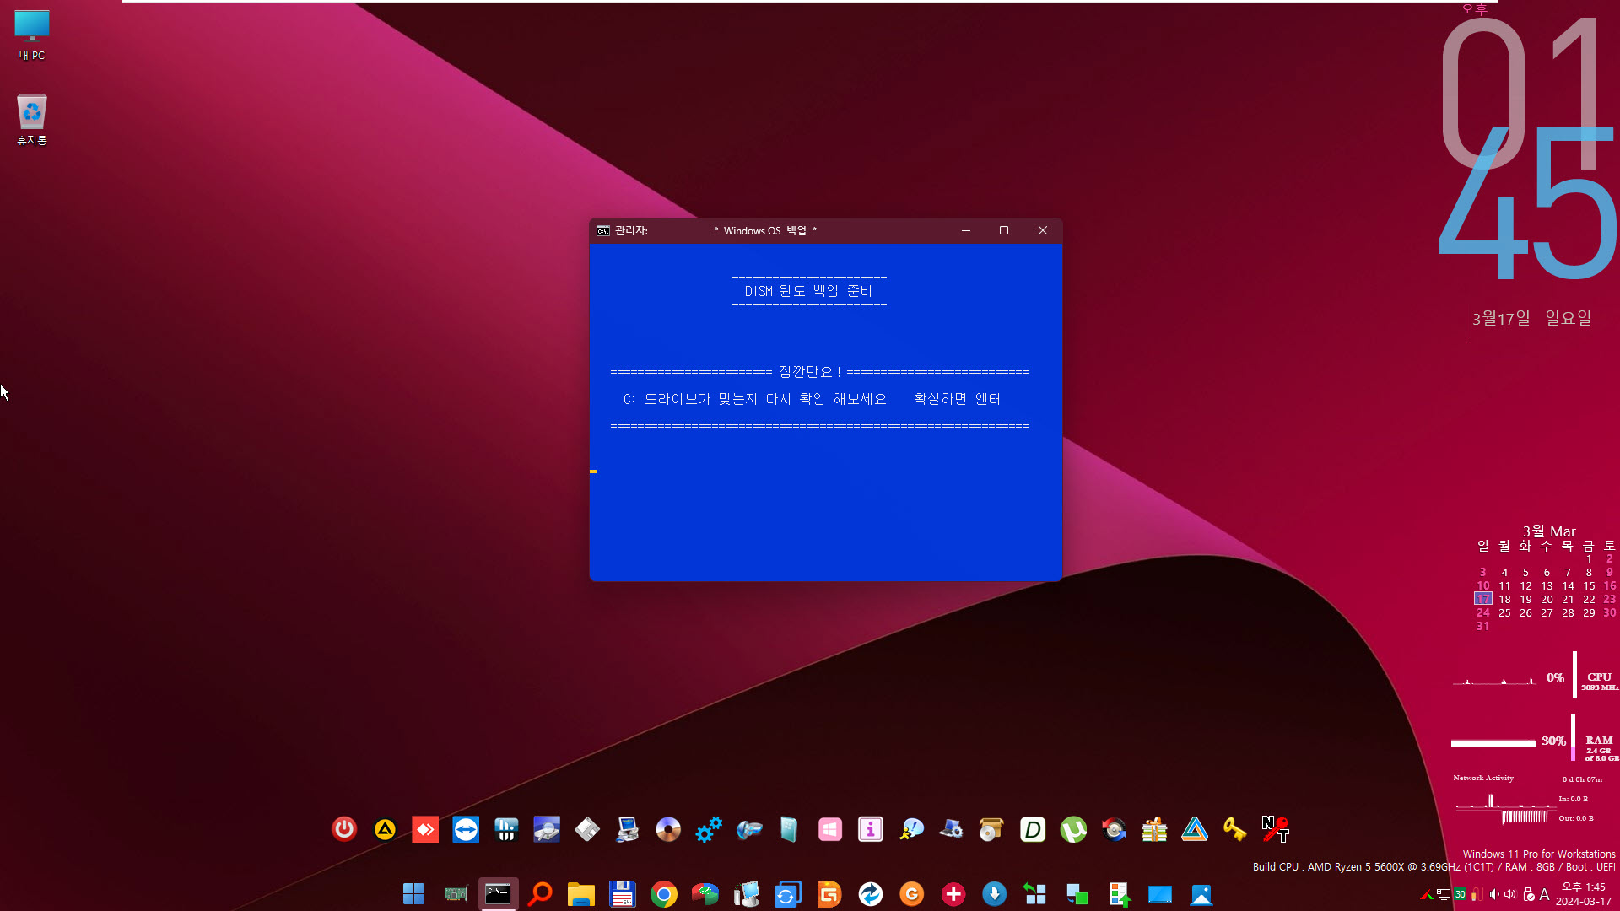Screen dimensions: 1620x911
Task: Click the circuit board taskbar icon
Action: click(456, 894)
